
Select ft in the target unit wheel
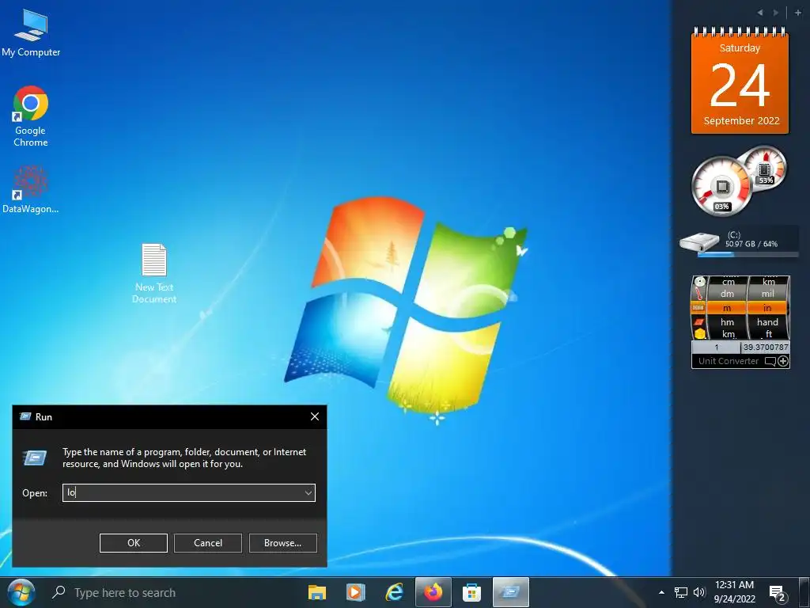[769, 334]
